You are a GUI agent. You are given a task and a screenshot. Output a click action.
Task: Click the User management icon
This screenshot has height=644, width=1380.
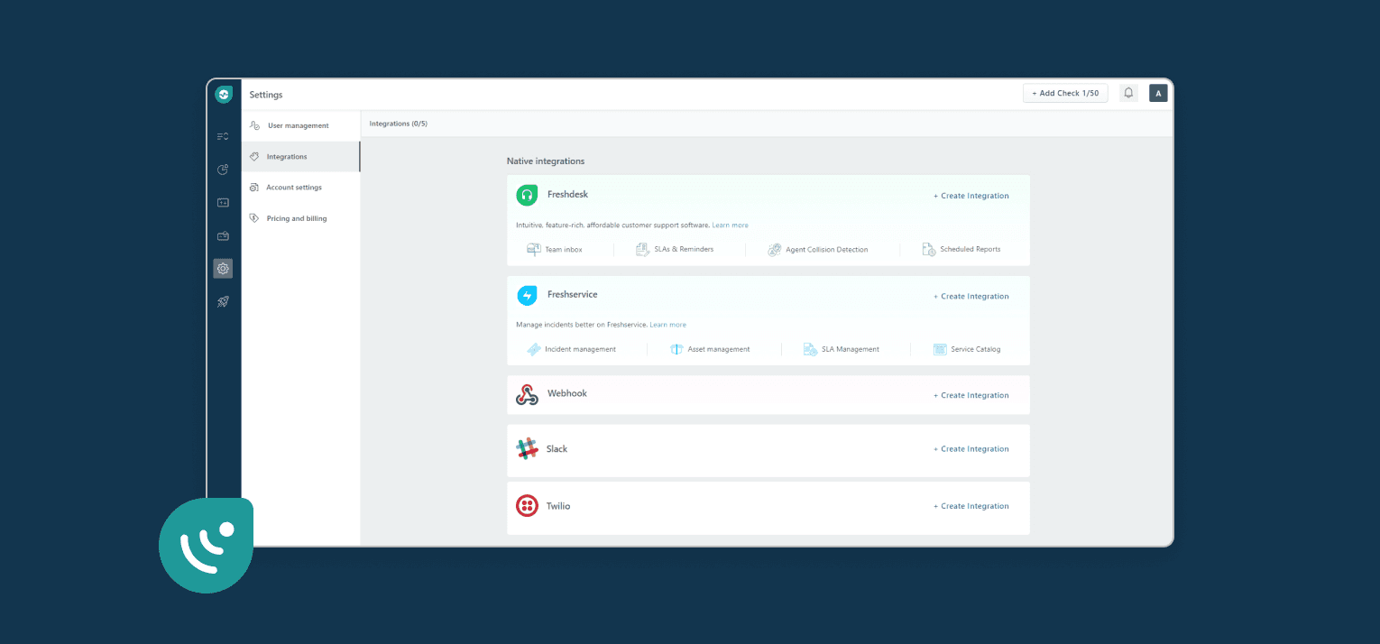pyautogui.click(x=255, y=125)
